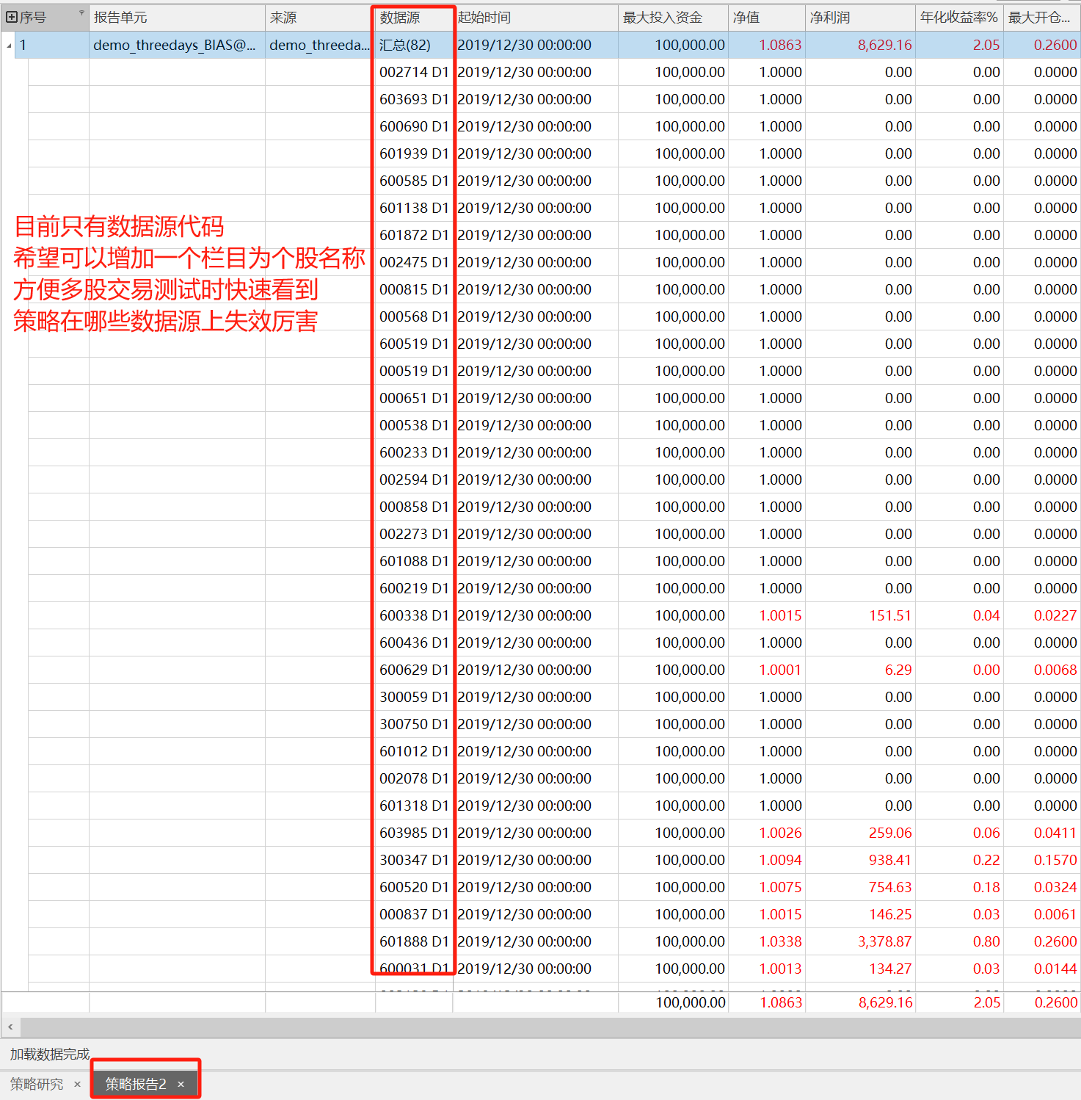1081x1100 pixels.
Task: Click net value cell 1.0094
Action: point(780,861)
